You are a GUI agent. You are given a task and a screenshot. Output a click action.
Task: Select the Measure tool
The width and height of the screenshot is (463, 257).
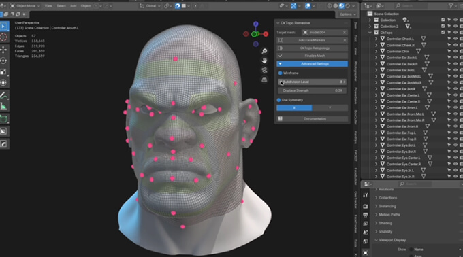point(4,106)
